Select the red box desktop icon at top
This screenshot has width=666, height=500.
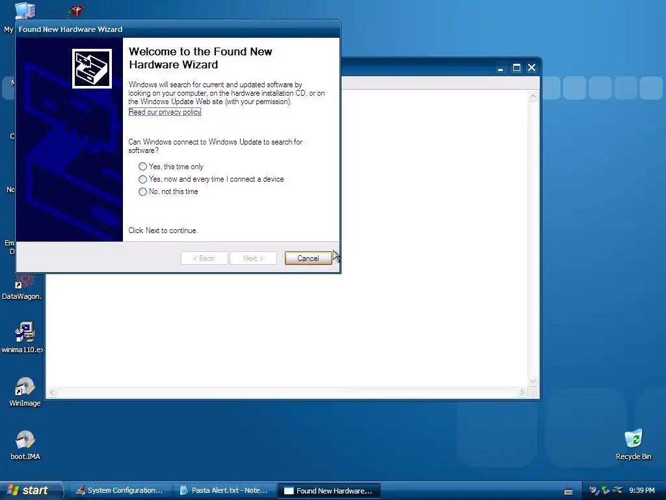point(76,10)
